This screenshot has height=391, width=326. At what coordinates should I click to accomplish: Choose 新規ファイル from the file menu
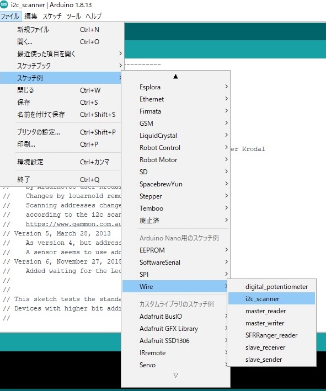(60, 30)
